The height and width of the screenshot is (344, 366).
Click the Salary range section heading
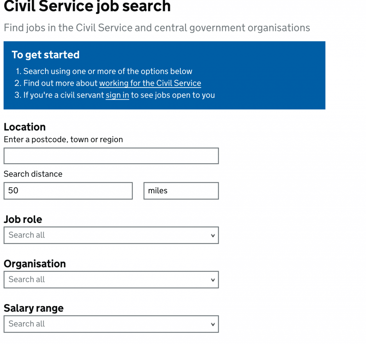click(34, 308)
